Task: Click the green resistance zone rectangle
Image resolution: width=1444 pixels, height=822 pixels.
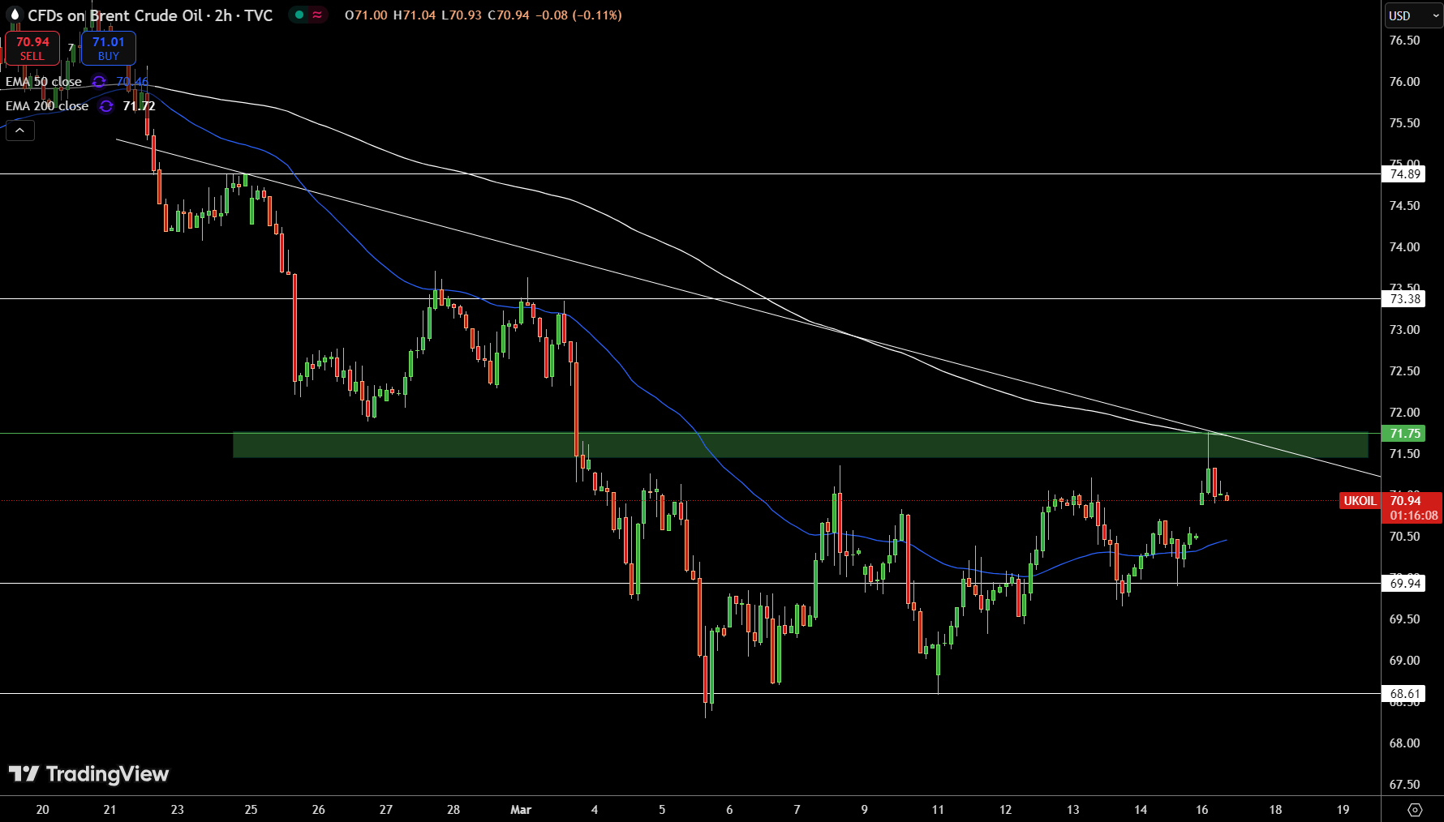Action: click(800, 445)
